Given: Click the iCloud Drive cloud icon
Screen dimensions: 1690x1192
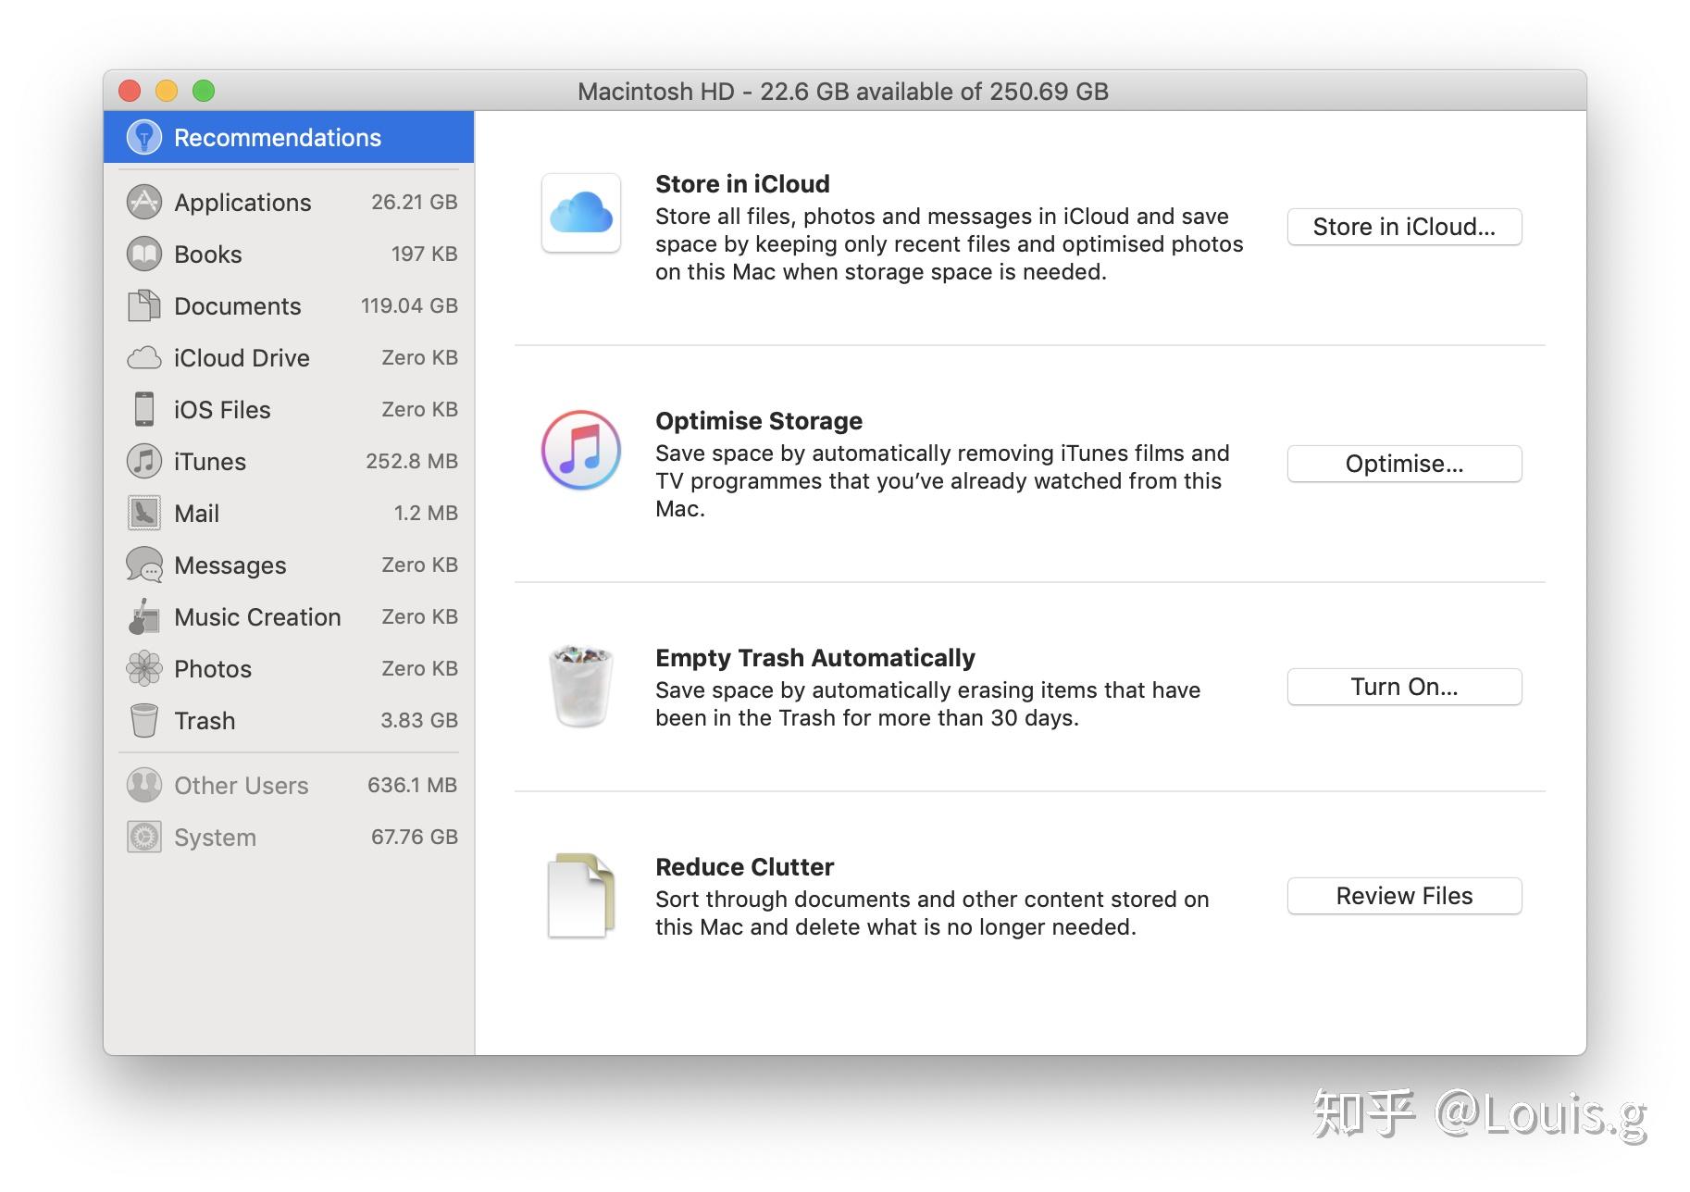Looking at the screenshot, I should click(143, 357).
